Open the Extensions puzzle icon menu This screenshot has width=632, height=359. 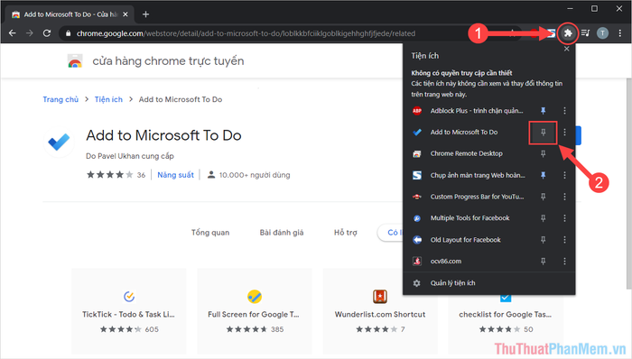point(568,33)
